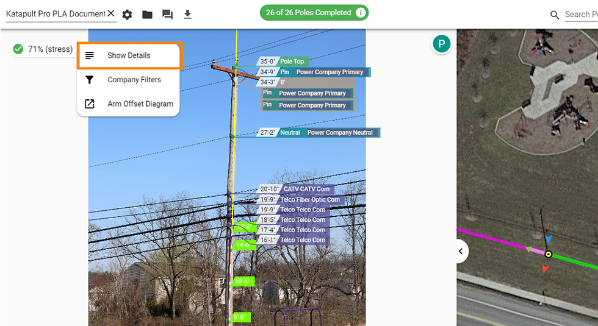
Task: Click the green 10'-6" height marker
Action: pos(242,282)
